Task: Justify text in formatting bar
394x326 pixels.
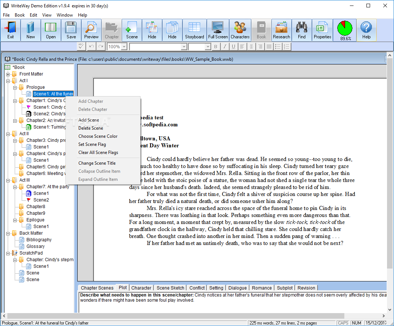Action: (269, 46)
